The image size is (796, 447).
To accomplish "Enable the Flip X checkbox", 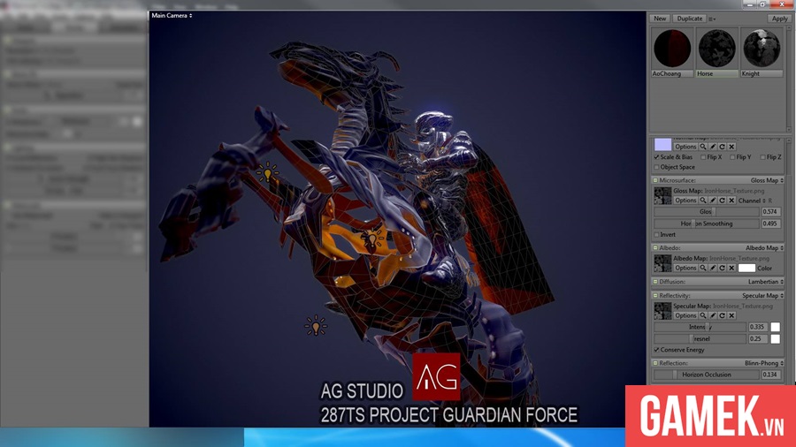I will [x=703, y=157].
